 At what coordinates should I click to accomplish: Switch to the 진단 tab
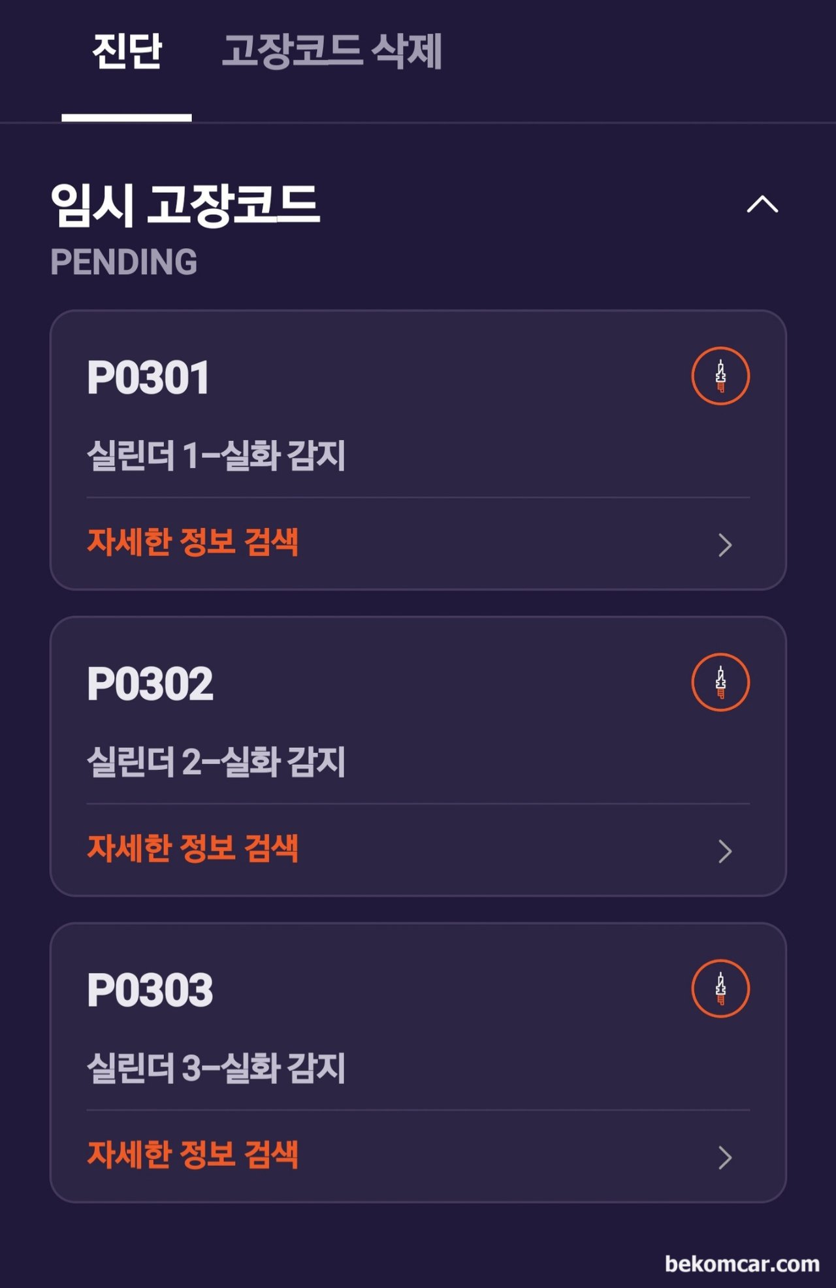coord(127,52)
